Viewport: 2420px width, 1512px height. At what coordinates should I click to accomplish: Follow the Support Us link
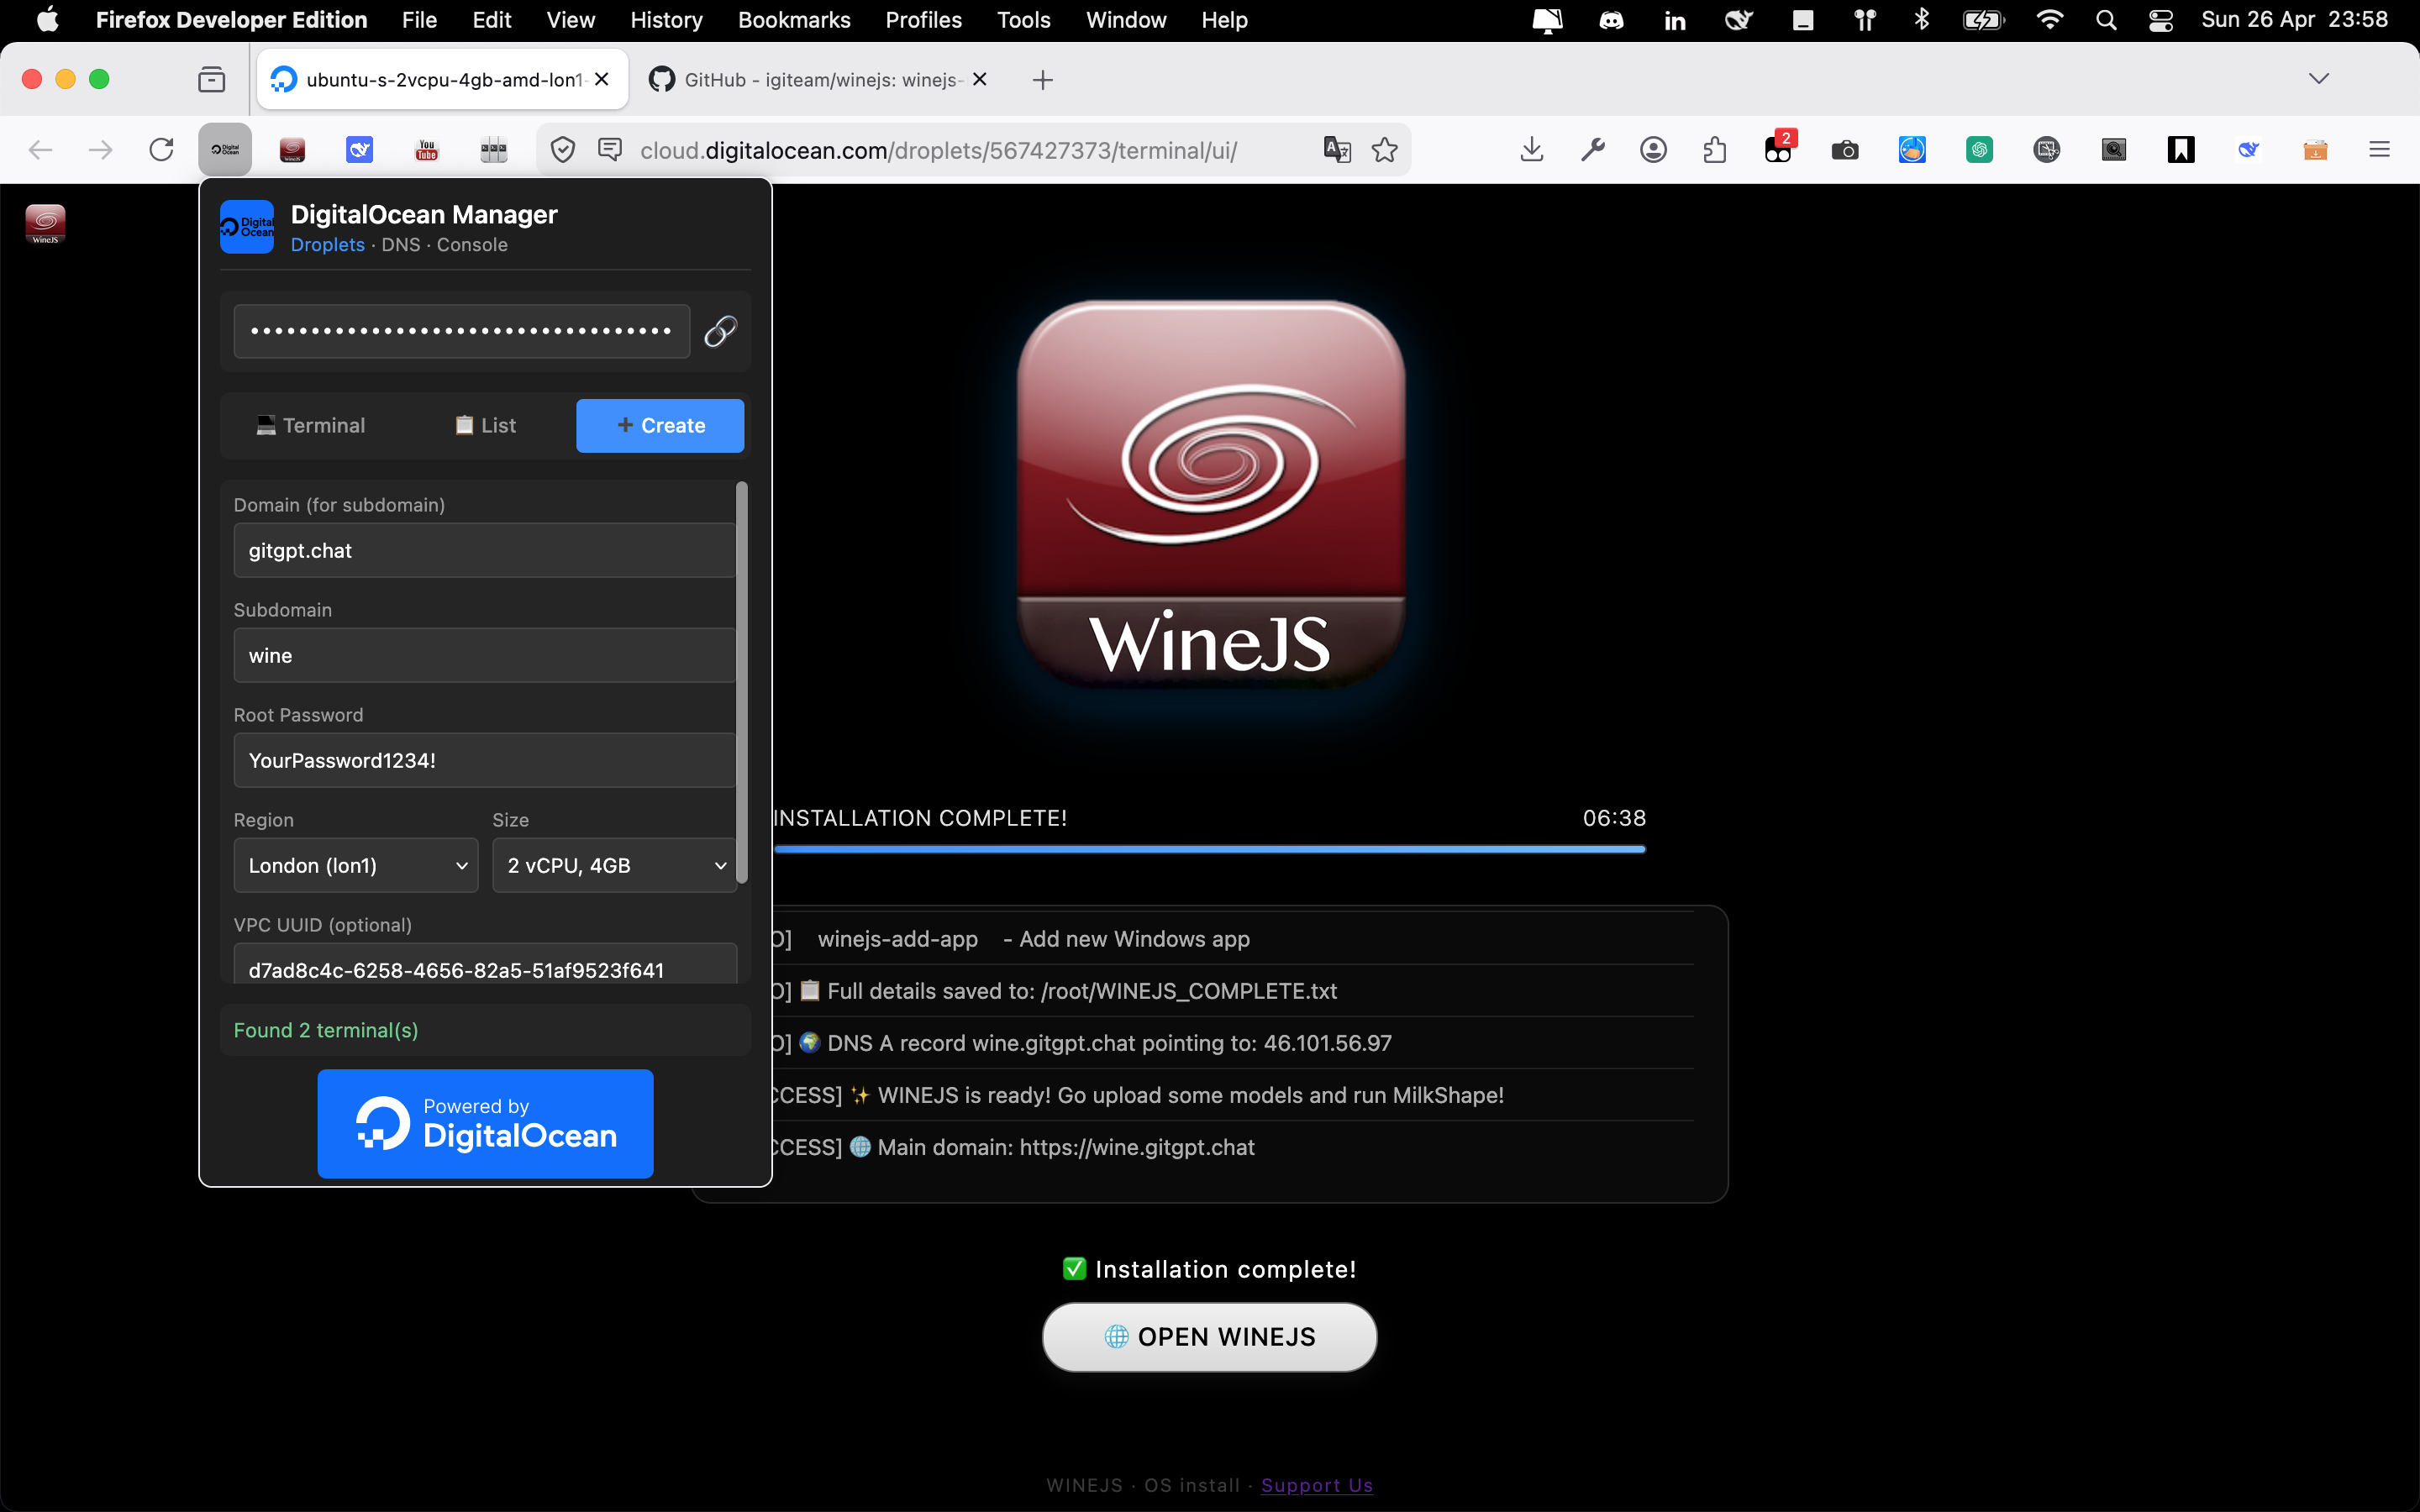1317,1485
